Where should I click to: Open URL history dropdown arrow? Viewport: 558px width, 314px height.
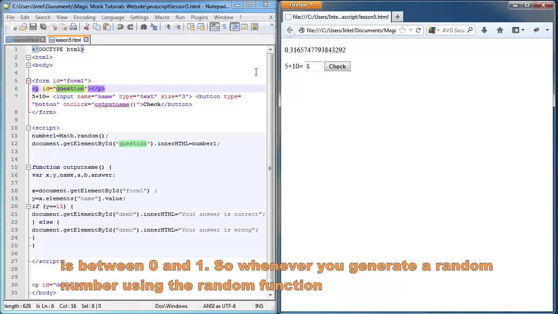(410, 31)
